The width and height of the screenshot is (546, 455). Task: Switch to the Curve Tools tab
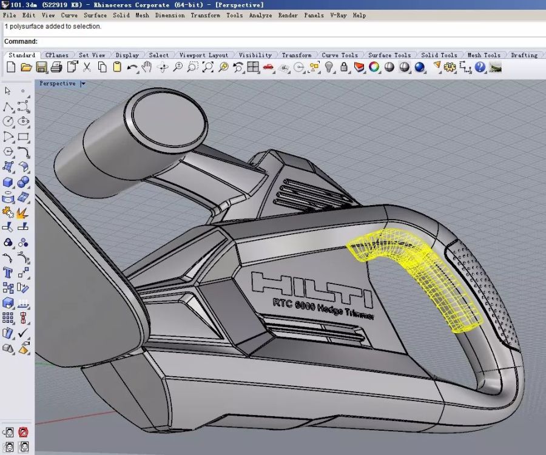(x=339, y=55)
